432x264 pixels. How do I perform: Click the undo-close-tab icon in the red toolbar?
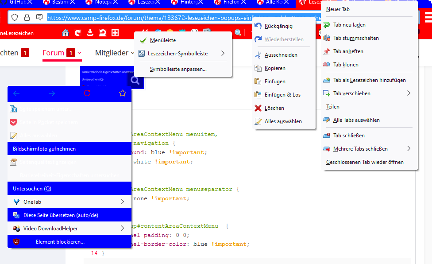[103, 33]
